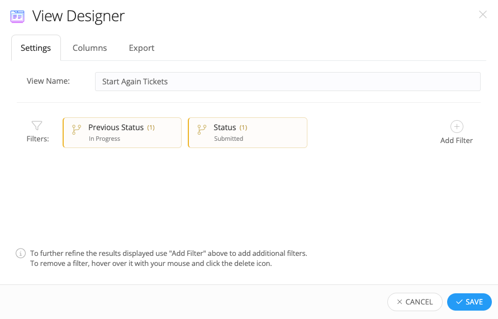Close the View Designer dialog with X
The image size is (498, 319).
click(x=483, y=15)
